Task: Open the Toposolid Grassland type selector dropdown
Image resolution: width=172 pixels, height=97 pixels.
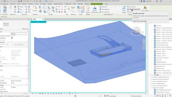Action: (x=28, y=24)
